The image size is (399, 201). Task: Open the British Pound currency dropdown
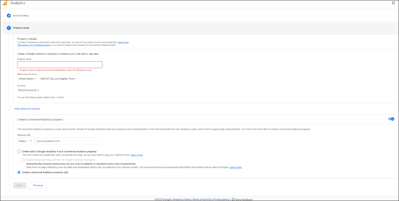[29, 90]
